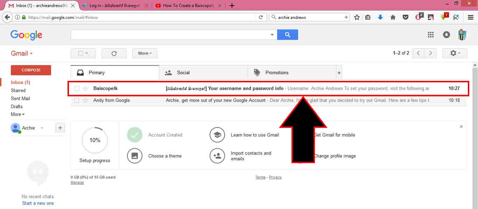This screenshot has width=478, height=209.
Task: Click the Gmail search input field
Action: click(170, 35)
